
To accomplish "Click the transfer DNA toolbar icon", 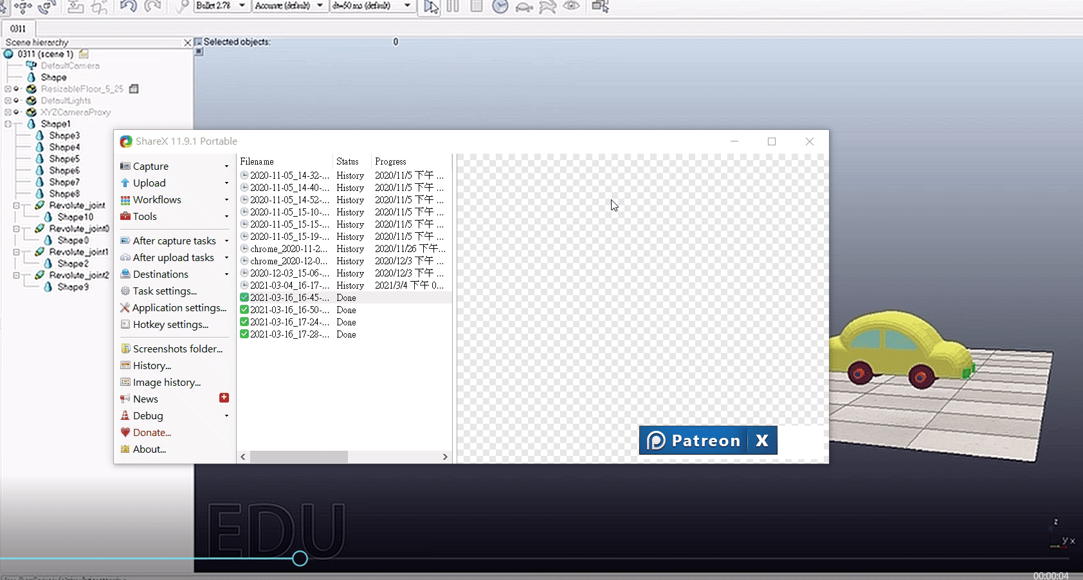I will click(100, 7).
